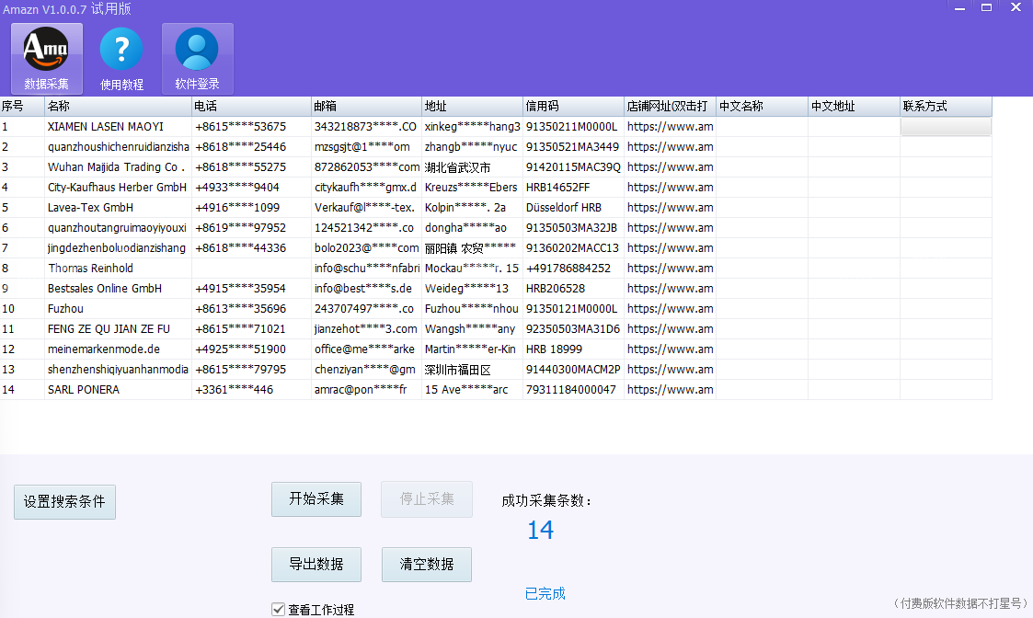The width and height of the screenshot is (1033, 618).
Task: Click the empty 联系方式 cell in row 1
Action: pos(946,127)
